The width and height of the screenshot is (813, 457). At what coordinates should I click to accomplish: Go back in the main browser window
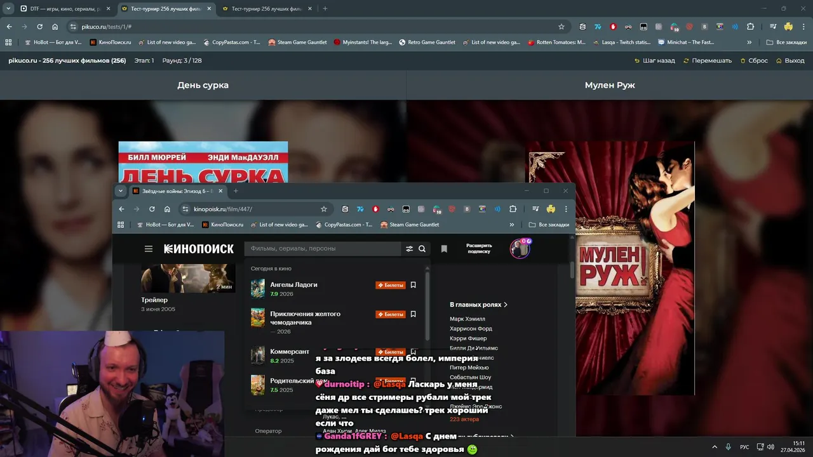pyautogui.click(x=9, y=27)
